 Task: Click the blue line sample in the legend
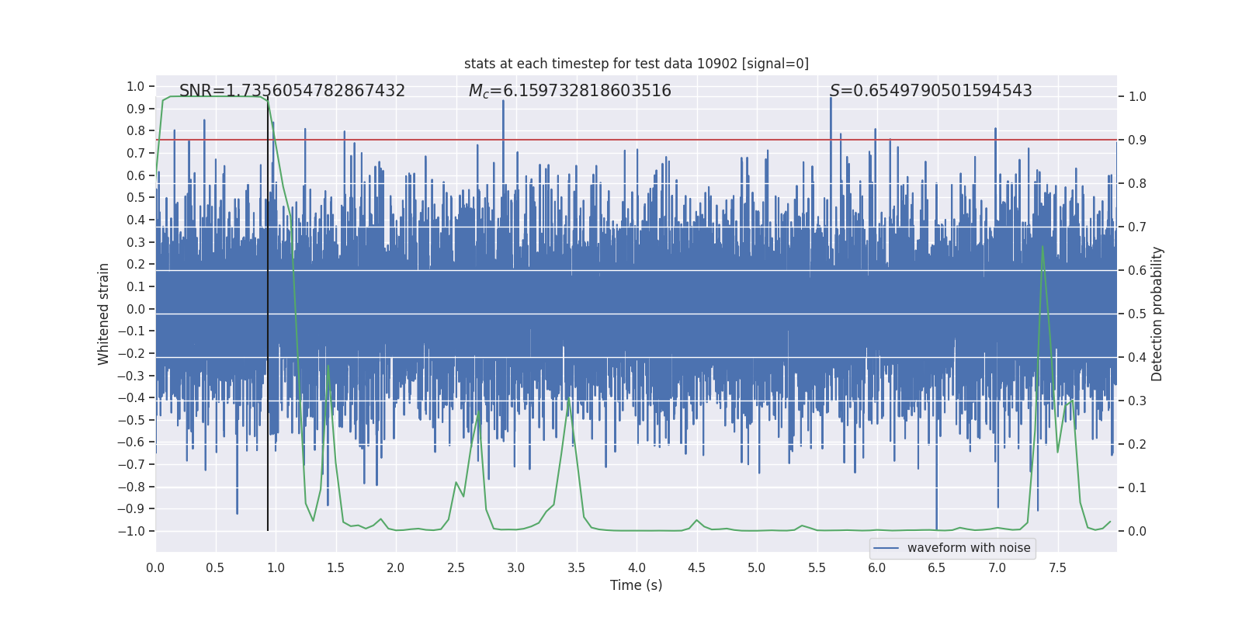point(886,548)
